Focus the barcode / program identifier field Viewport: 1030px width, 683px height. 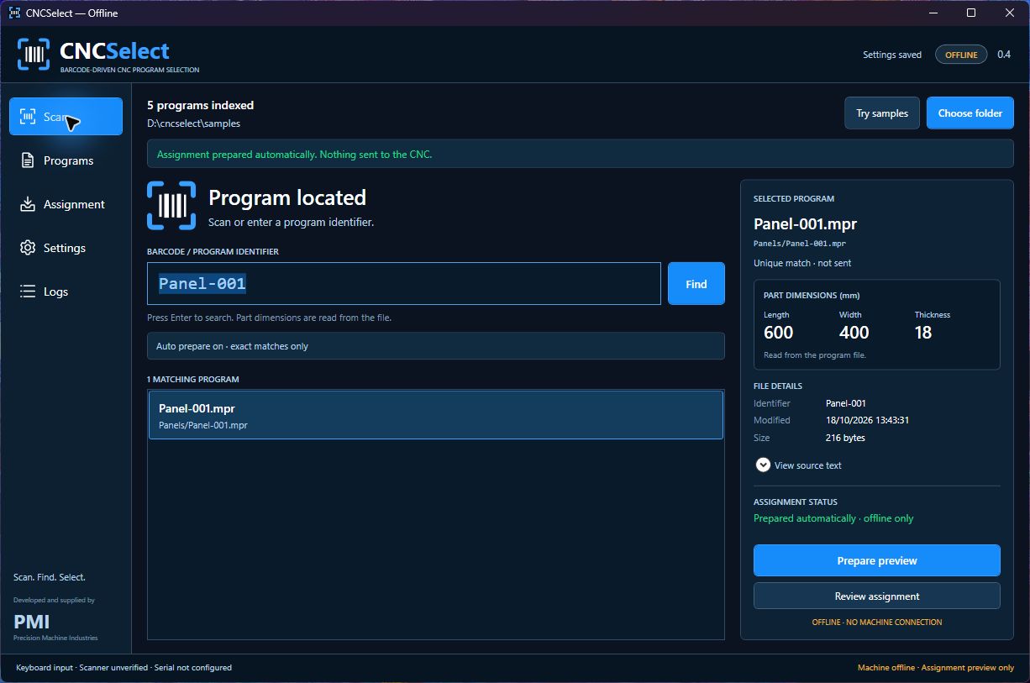pyautogui.click(x=404, y=284)
